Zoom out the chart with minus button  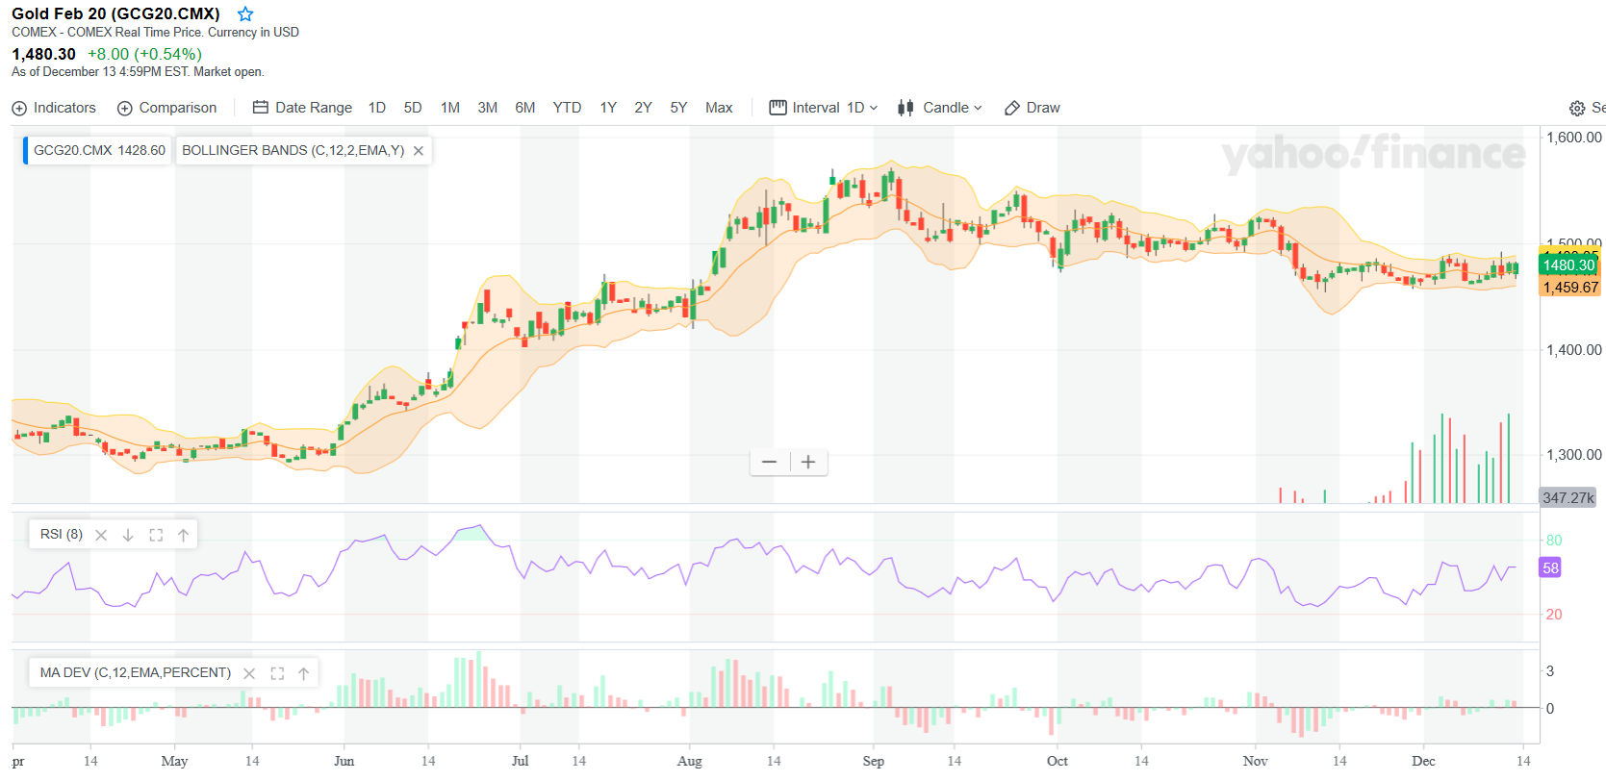coord(769,463)
